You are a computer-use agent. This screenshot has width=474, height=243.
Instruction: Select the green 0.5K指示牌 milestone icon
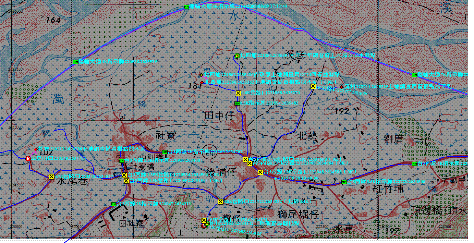point(236,103)
